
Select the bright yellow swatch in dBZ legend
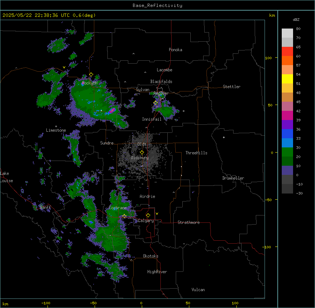[287, 79]
